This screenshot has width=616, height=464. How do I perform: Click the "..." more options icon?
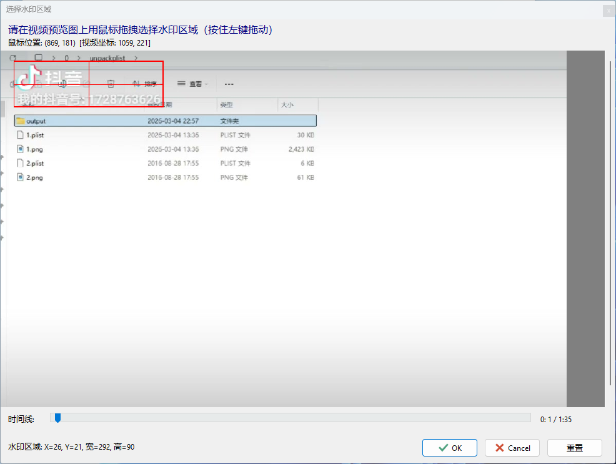[x=228, y=84]
